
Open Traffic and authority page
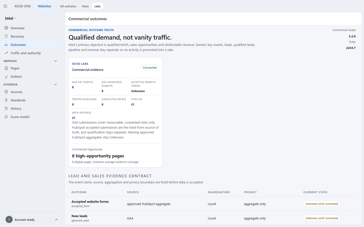point(30,53)
